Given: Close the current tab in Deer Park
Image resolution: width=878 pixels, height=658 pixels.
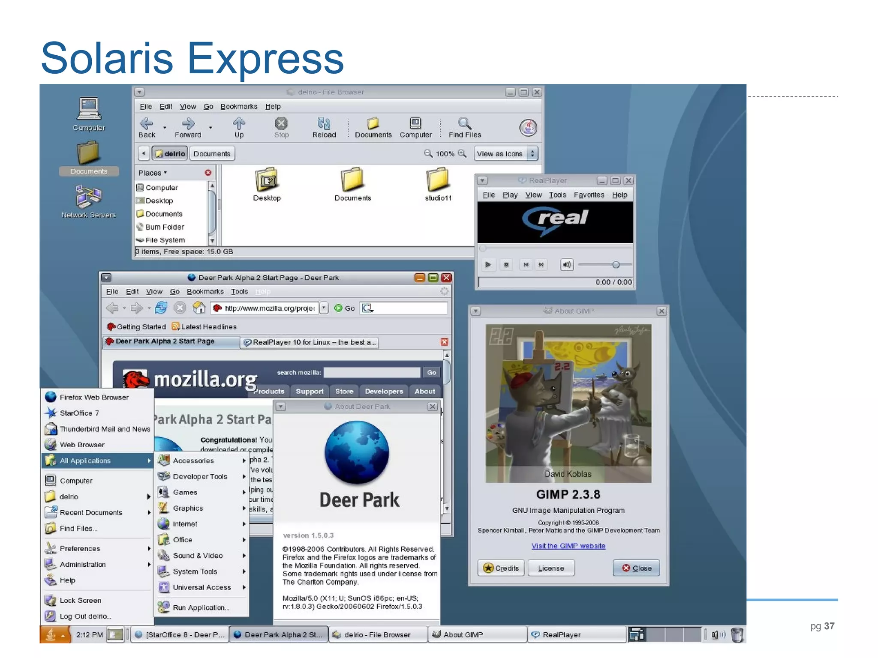Looking at the screenshot, I should (x=444, y=342).
